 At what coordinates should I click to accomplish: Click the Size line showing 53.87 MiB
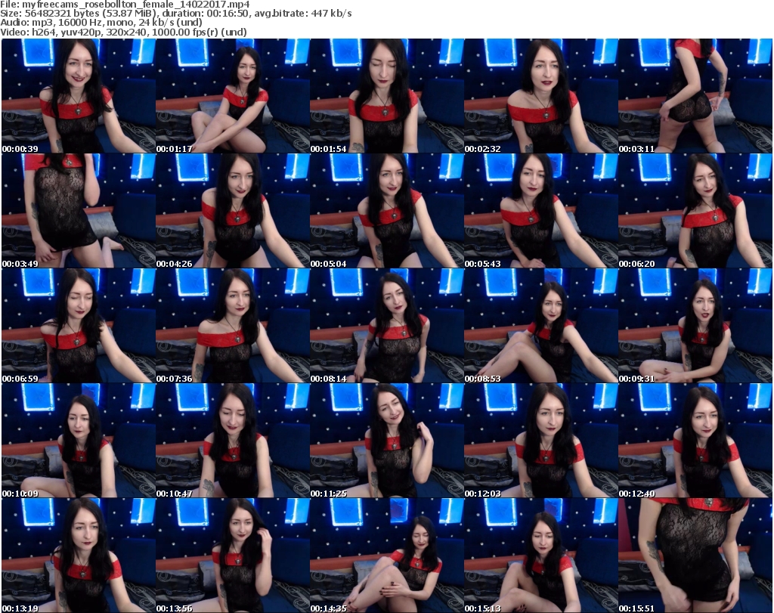click(x=175, y=14)
